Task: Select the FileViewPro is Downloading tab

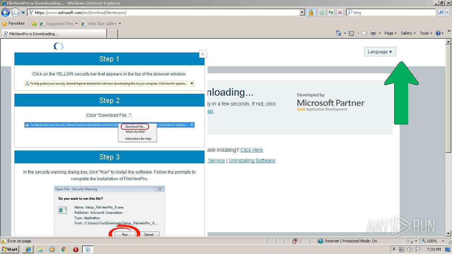Action: pyautogui.click(x=54, y=34)
